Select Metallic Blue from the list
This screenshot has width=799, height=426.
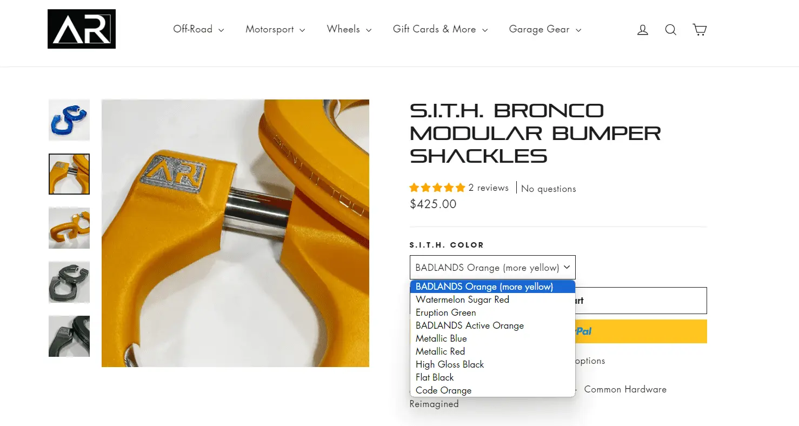[441, 338]
